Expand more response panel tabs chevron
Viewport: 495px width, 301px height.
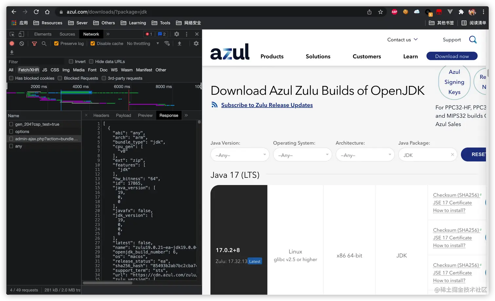point(186,115)
